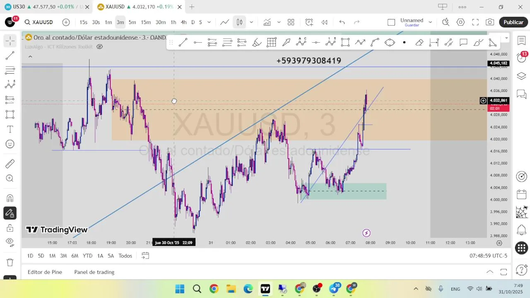This screenshot has height=298, width=530.
Task: Open the alerts panel with 13 badge
Action: coord(522,58)
